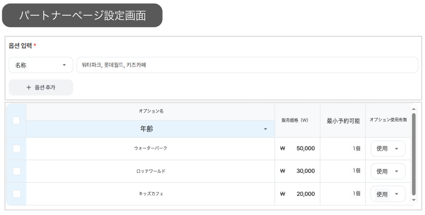Viewport: 425px width, 215px height.
Task: Check the ウォーターパーク row checkbox
Action: tap(17, 148)
